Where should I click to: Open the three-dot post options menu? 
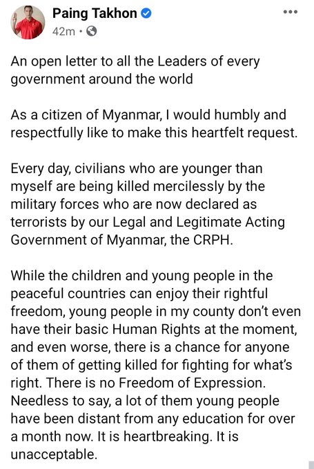[x=291, y=12]
